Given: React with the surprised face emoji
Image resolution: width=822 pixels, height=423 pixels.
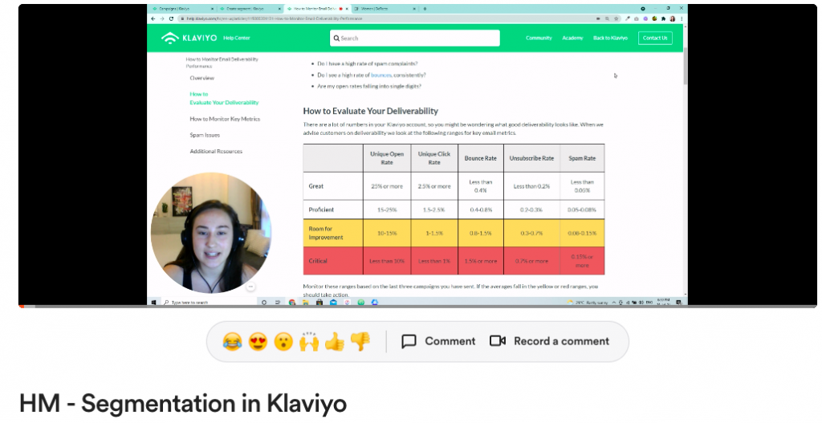Looking at the screenshot, I should 283,342.
